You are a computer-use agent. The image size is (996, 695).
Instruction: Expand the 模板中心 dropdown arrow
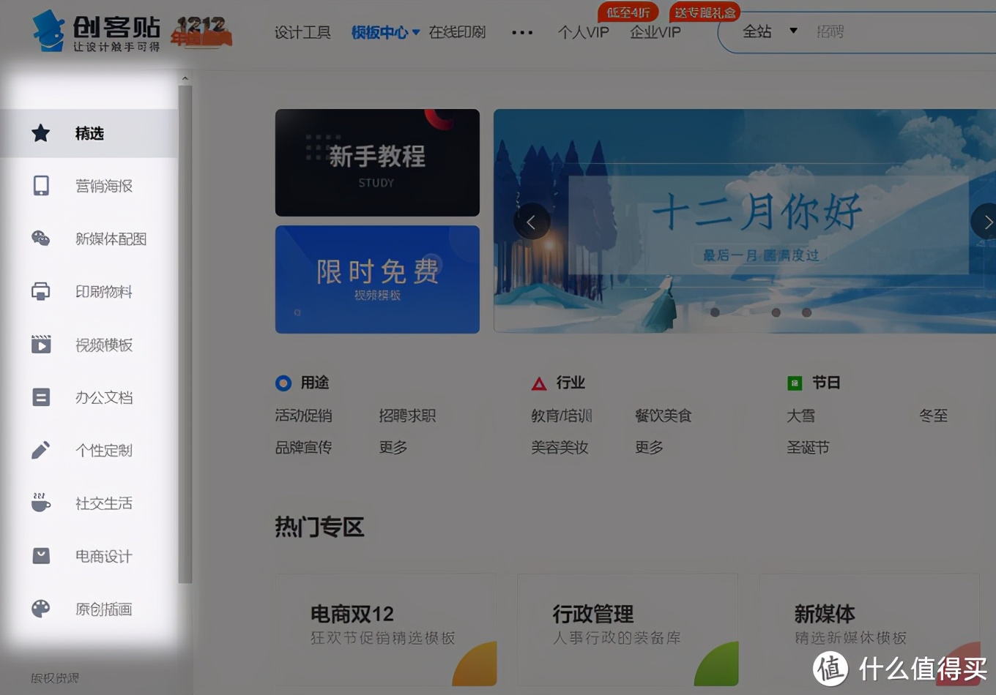(x=416, y=32)
